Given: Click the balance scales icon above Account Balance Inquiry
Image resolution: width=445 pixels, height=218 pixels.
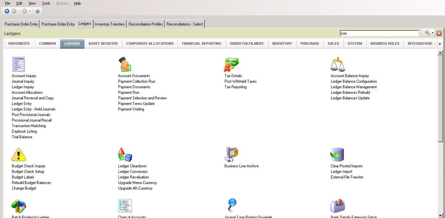Looking at the screenshot, I should point(338,64).
